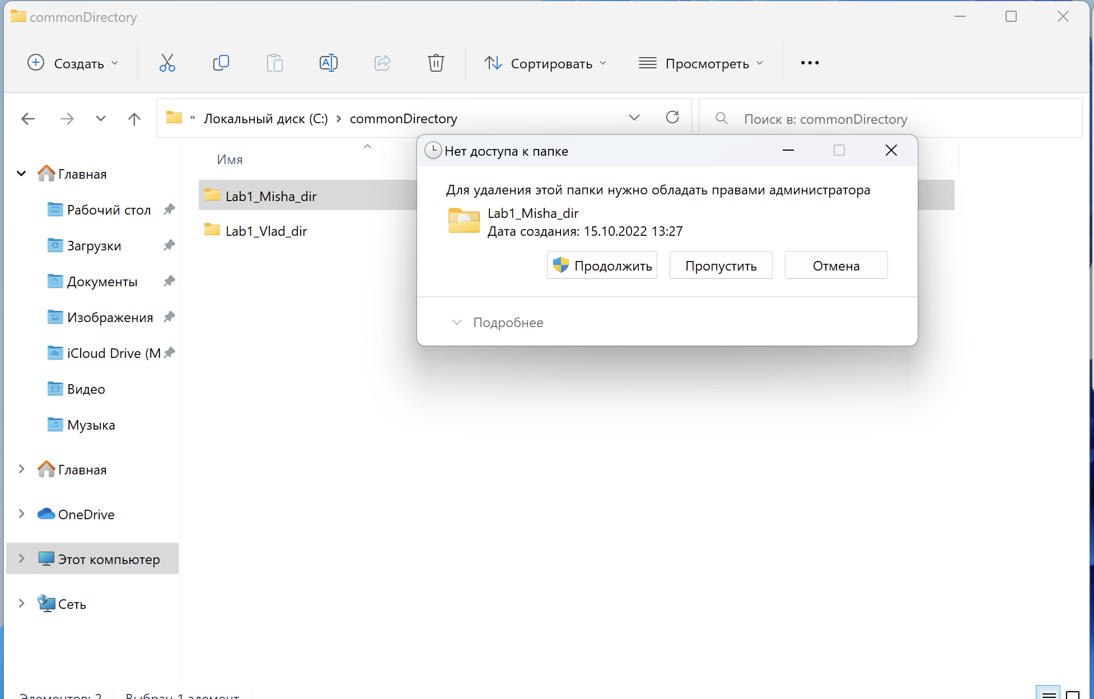Open the Просмотреть view menu
Viewport: 1094px width, 699px height.
700,63
